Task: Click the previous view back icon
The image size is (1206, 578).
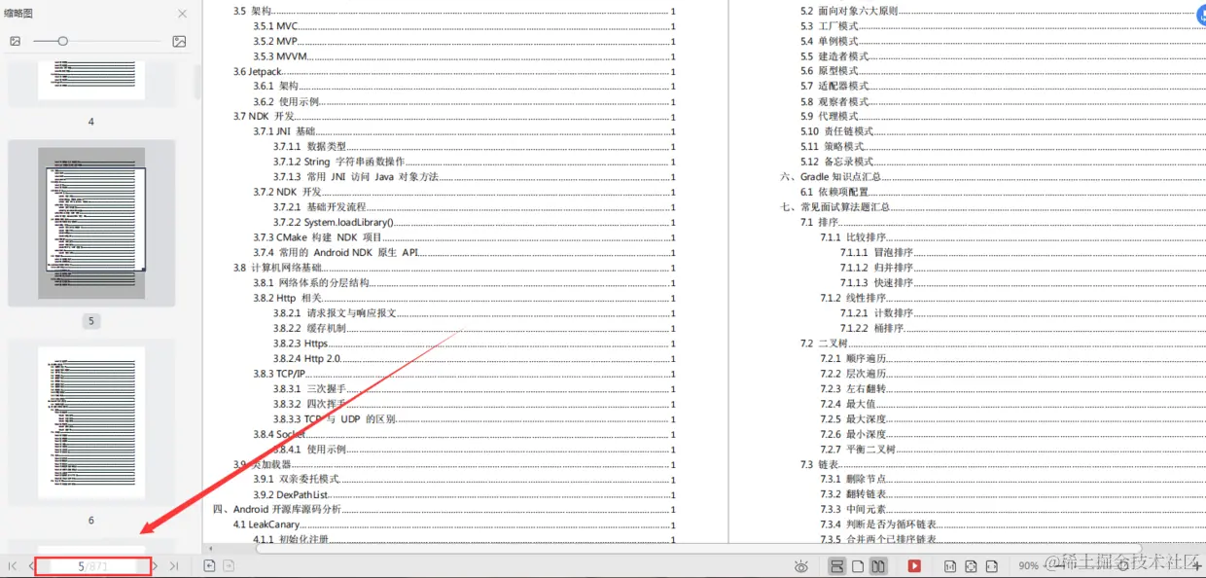Action: coord(209,565)
